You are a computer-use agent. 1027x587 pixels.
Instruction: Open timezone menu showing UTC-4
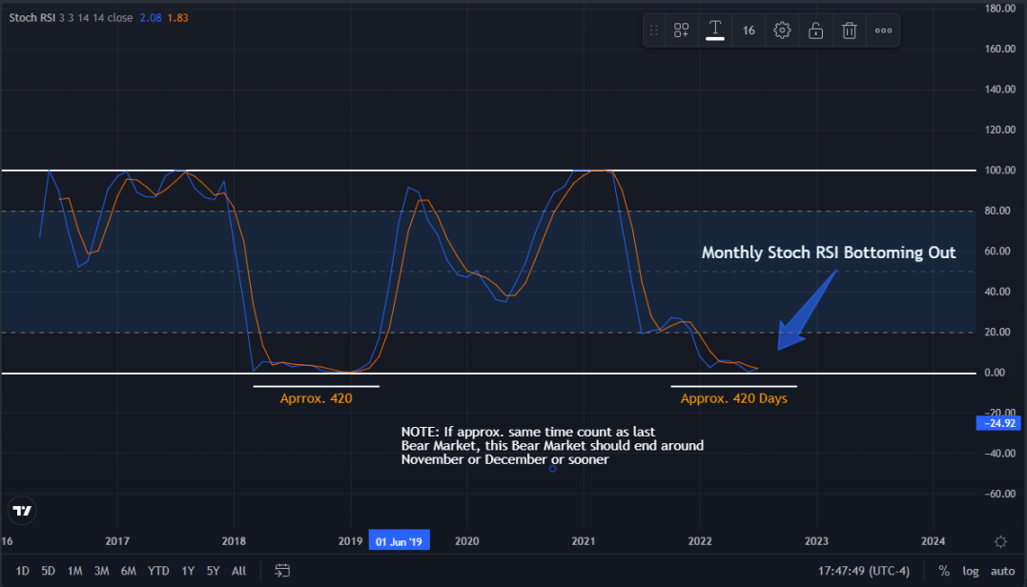[x=863, y=571]
